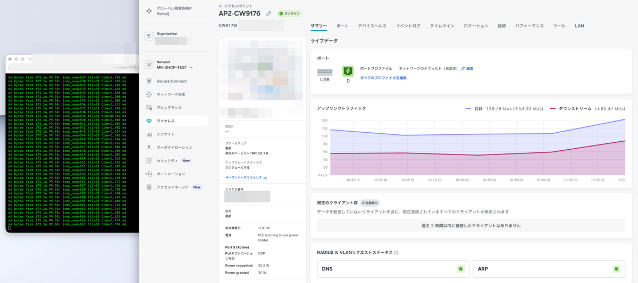Click the アクセスマネージャ fingerprint icon
The height and width of the screenshot is (283, 638).
149,187
